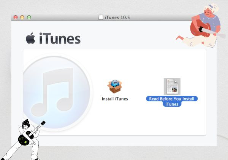Zoom window with the green button

click(29, 18)
